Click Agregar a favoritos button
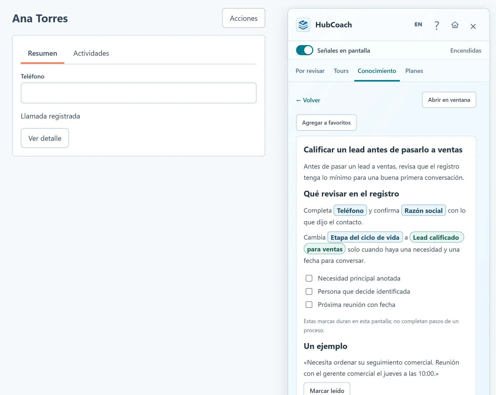Screen dimensions: 496x395 click(326, 123)
